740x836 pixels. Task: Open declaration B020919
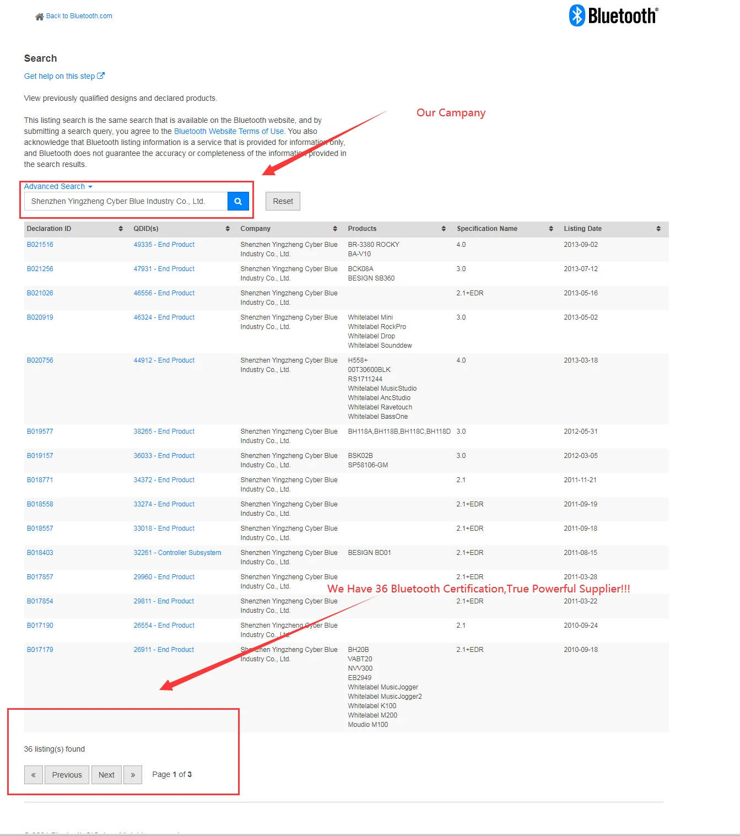40,317
